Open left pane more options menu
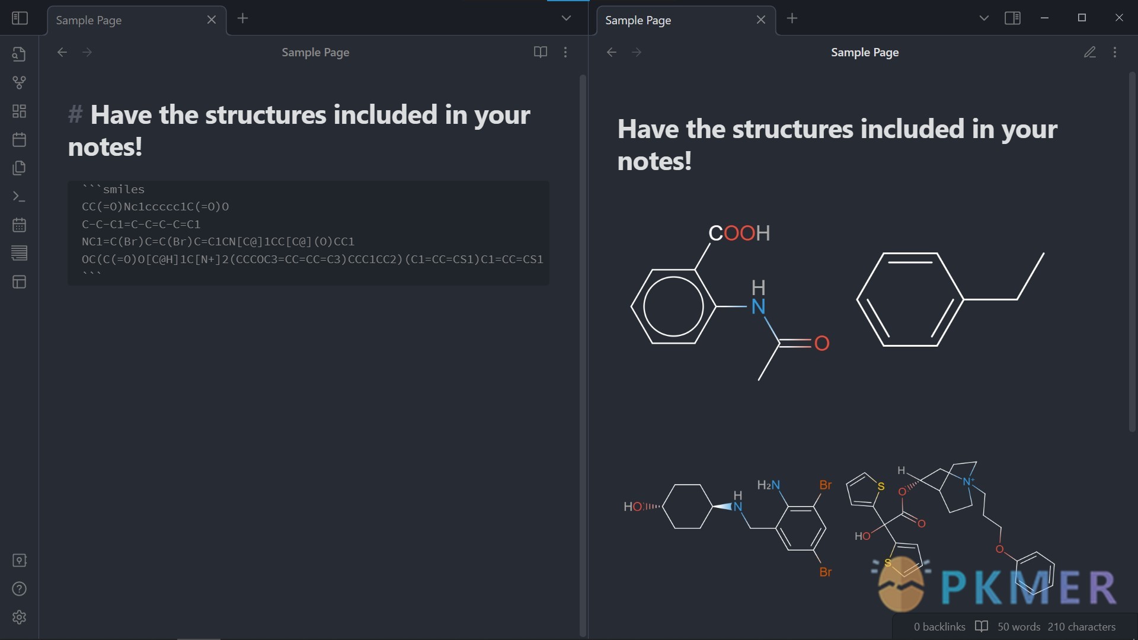1138x640 pixels. point(565,52)
